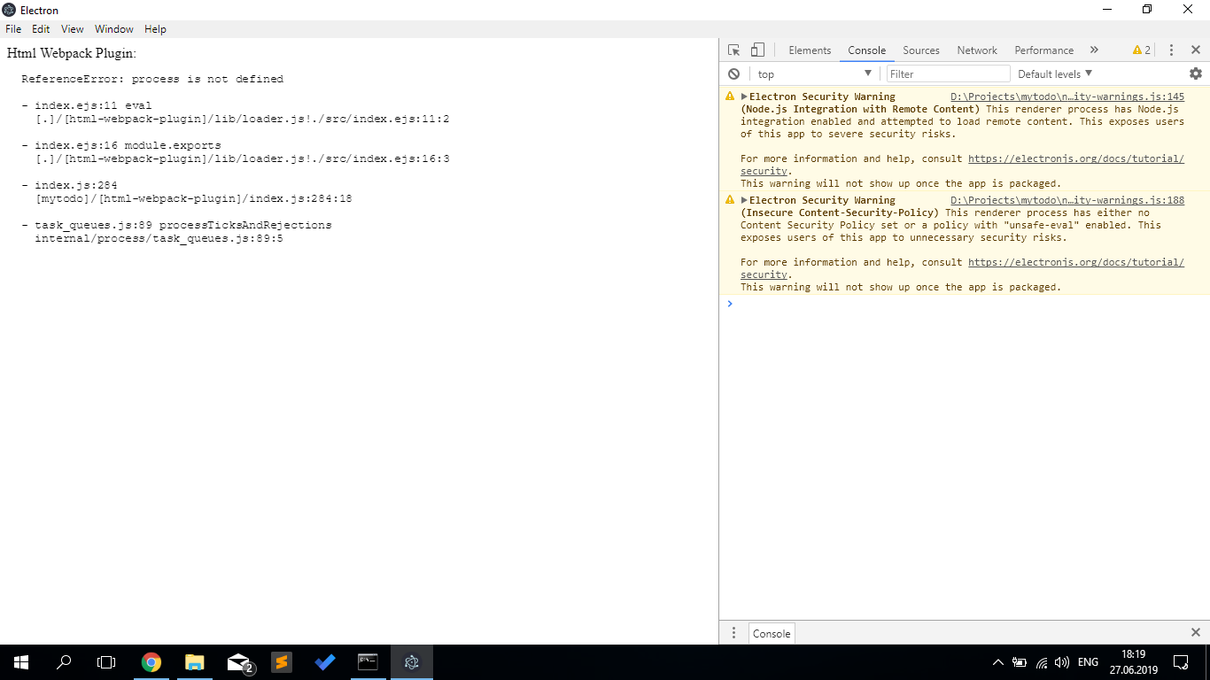
Task: Open the File menu
Action: [13, 29]
